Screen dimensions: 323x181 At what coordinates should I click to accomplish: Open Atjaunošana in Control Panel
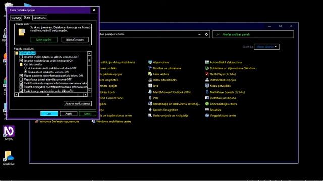158,62
